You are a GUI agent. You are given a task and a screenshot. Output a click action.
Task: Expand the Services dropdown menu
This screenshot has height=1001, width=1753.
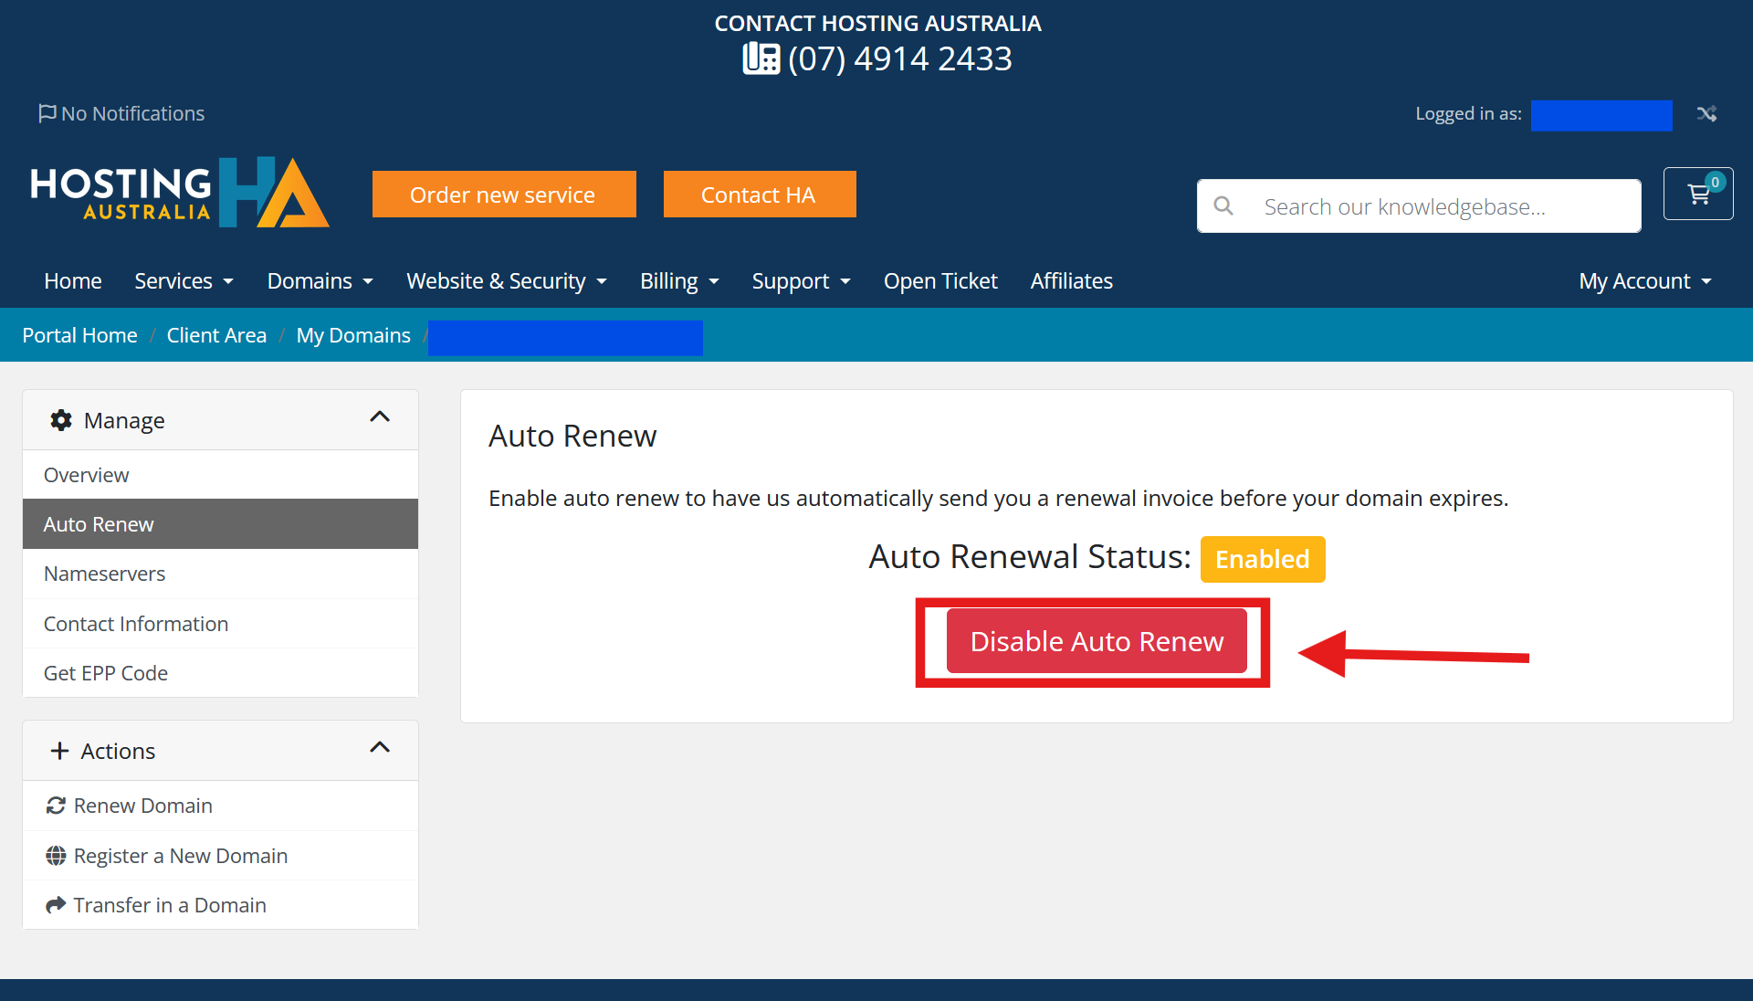point(184,281)
